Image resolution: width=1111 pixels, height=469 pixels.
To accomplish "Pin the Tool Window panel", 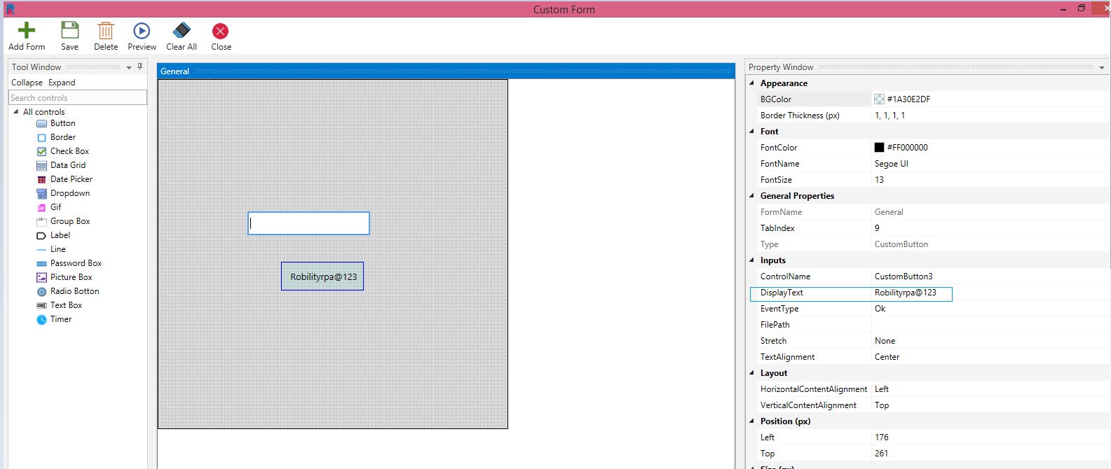I will click(x=140, y=66).
